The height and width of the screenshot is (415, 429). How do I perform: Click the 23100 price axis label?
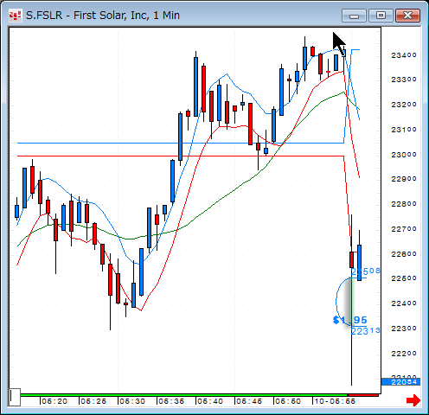404,130
